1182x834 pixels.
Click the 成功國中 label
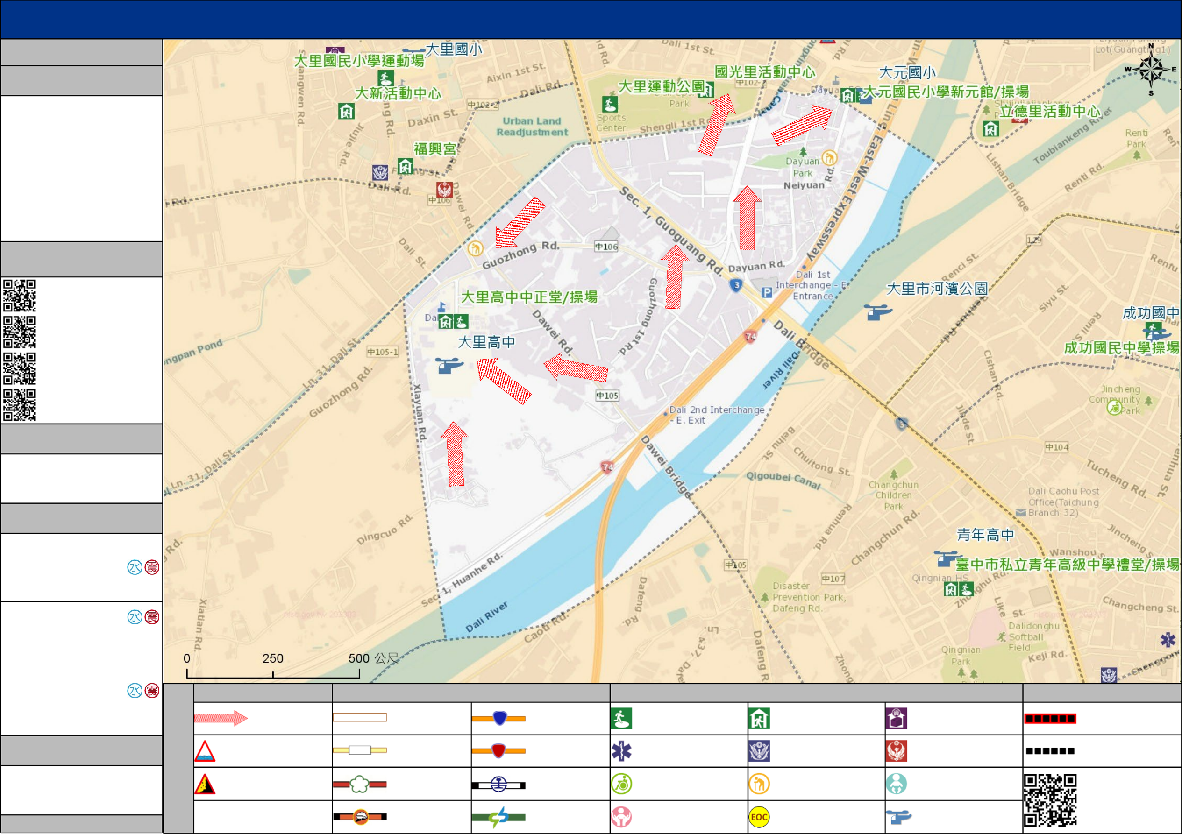(1151, 313)
